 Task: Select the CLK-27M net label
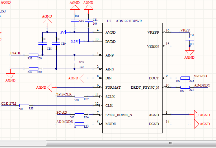(9, 104)
